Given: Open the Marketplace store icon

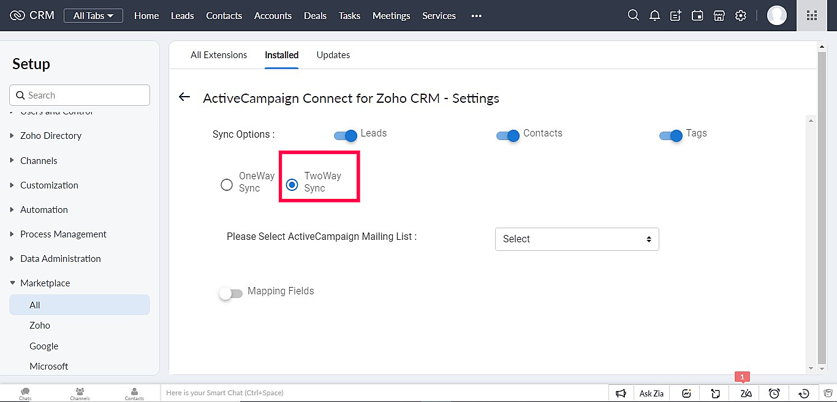Looking at the screenshot, I should [x=719, y=15].
